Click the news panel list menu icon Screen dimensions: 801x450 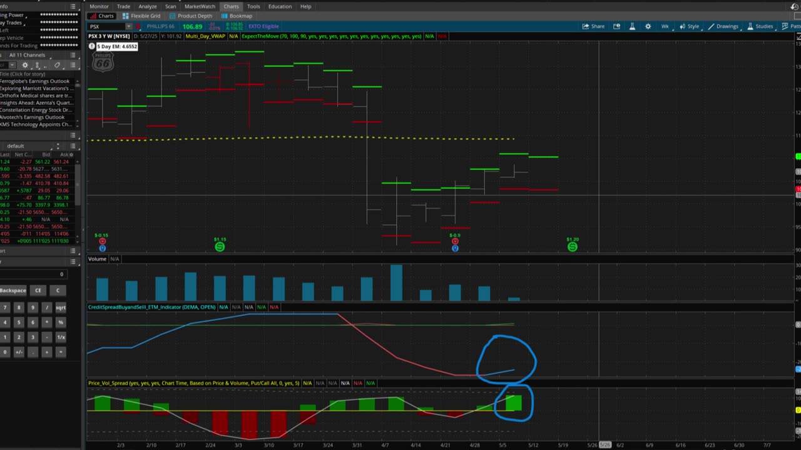click(x=73, y=65)
